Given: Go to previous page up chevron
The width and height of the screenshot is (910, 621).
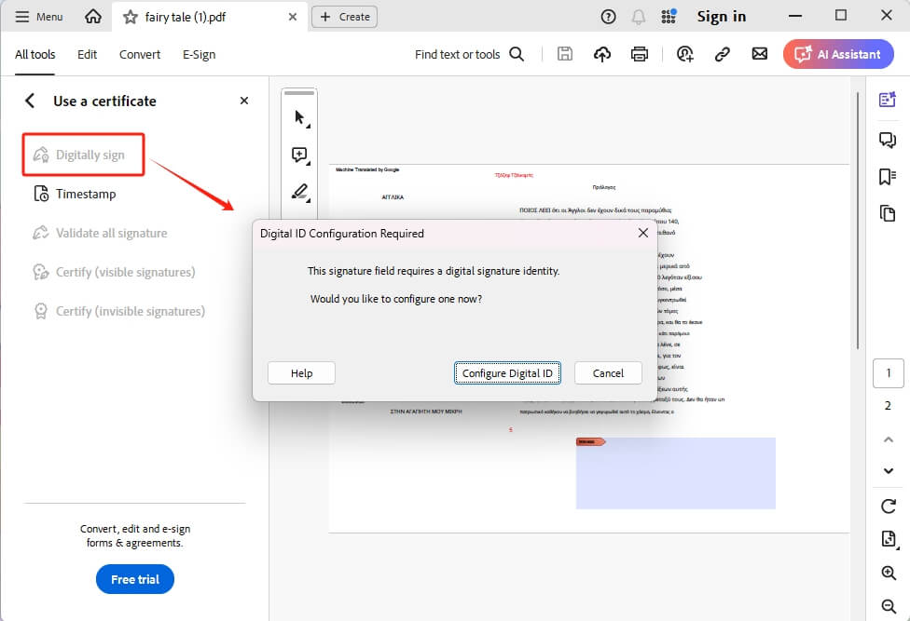Looking at the screenshot, I should [x=889, y=439].
